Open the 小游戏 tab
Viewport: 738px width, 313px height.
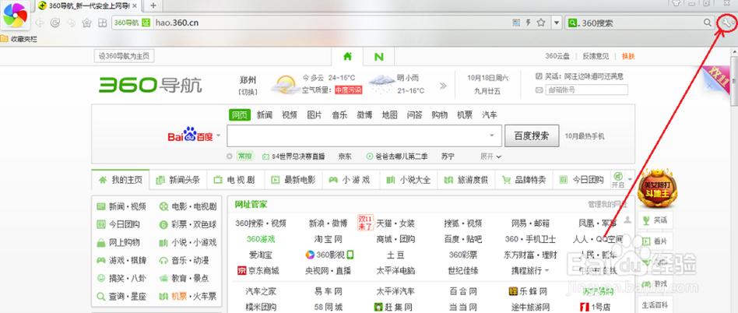(x=350, y=180)
